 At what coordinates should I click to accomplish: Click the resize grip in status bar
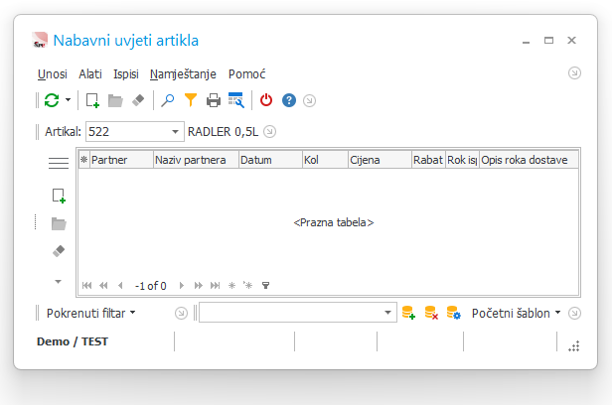pyautogui.click(x=574, y=345)
